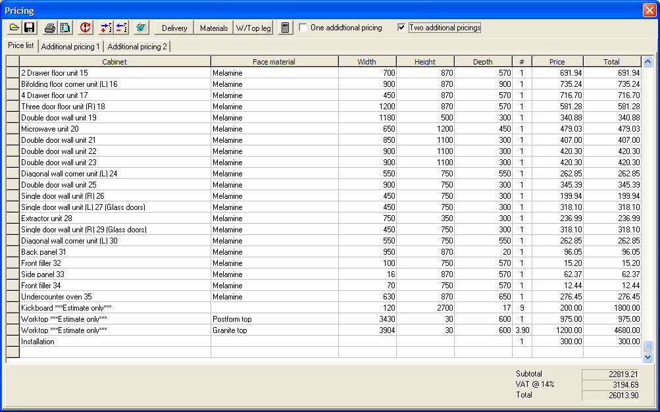Click the Face material column header
Image resolution: width=660 pixels, height=412 pixels.
click(x=274, y=62)
